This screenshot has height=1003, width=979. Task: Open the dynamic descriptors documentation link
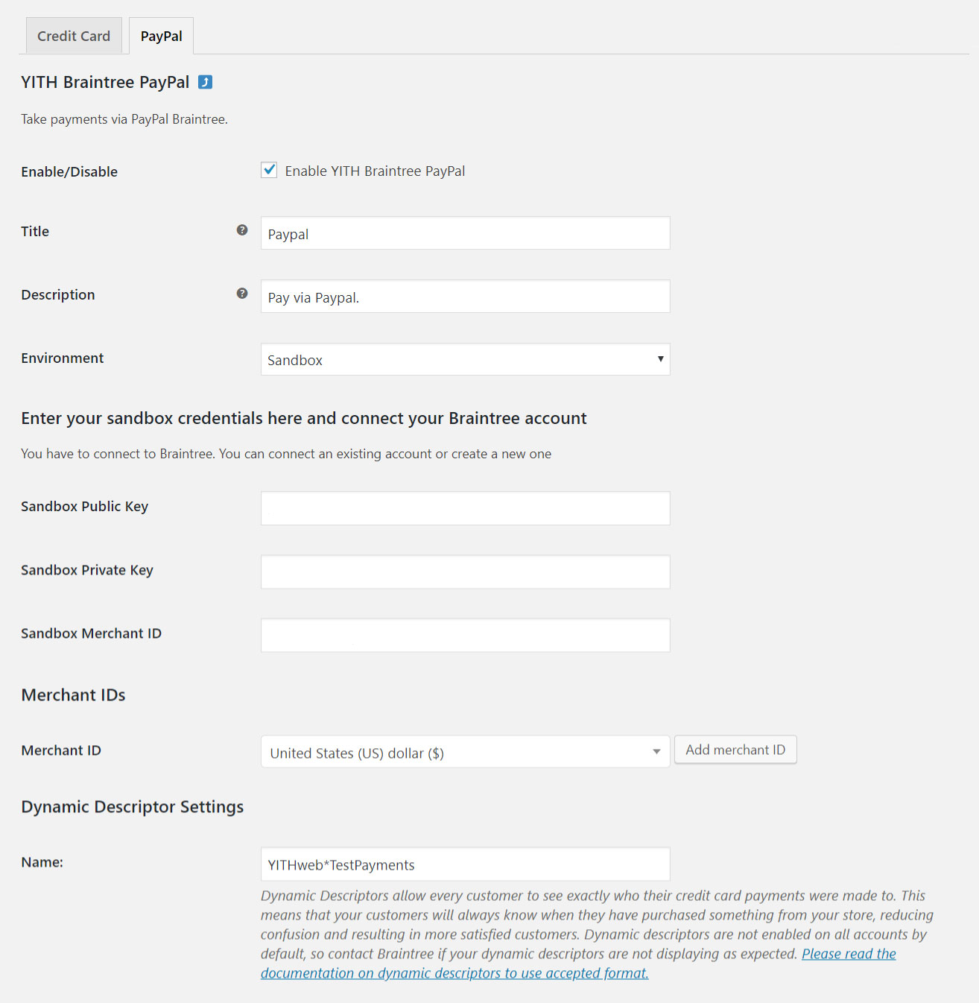454,973
